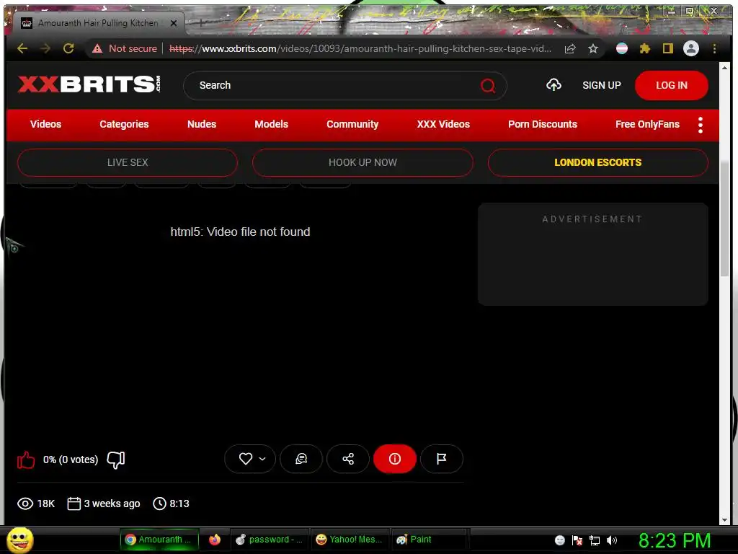Like the video with thumbs up
Viewport: 738px width, 554px height.
[x=26, y=460]
